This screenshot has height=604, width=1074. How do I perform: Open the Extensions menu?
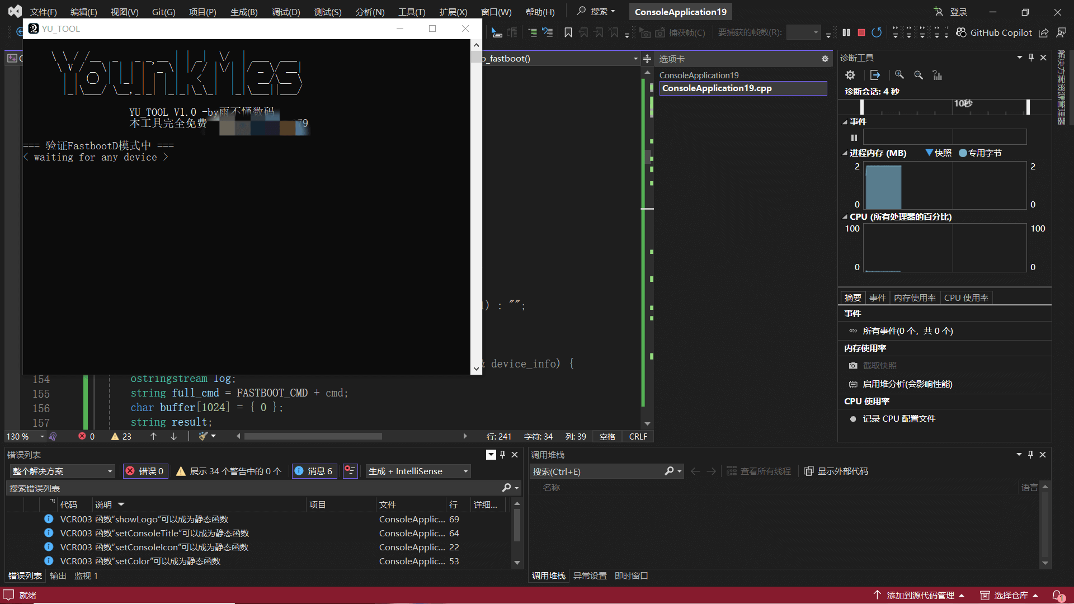(453, 12)
